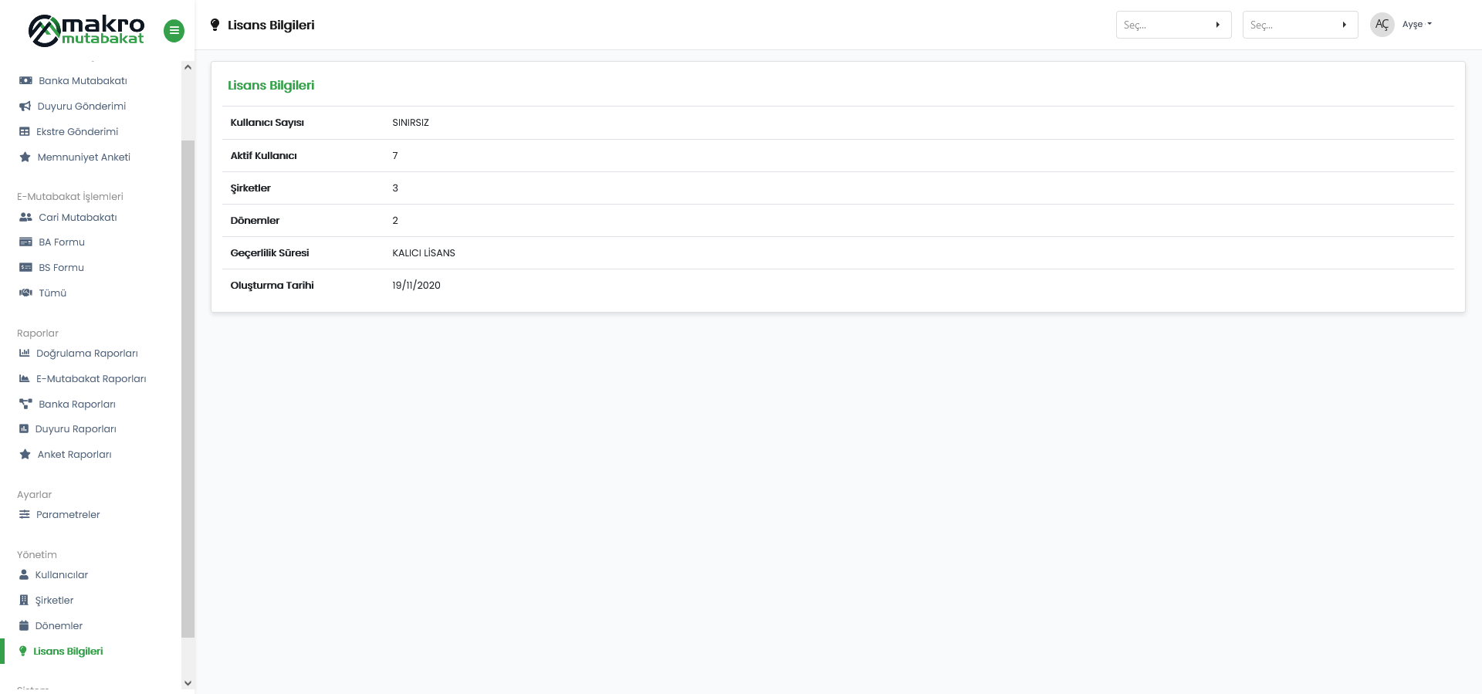The height and width of the screenshot is (694, 1482).
Task: Click the Şirketler building icon
Action: (24, 600)
